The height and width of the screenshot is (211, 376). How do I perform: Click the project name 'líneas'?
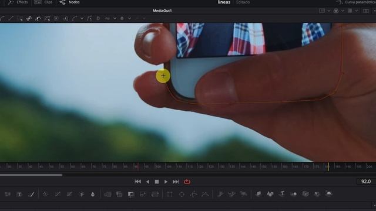[224, 2]
